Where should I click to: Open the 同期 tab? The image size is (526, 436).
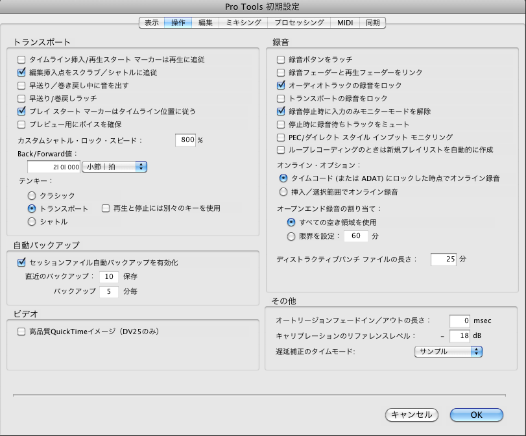tap(373, 23)
